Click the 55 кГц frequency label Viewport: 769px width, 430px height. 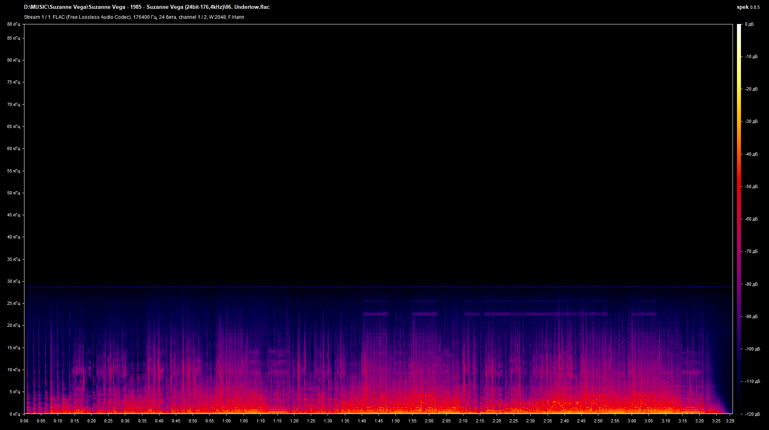pyautogui.click(x=14, y=171)
